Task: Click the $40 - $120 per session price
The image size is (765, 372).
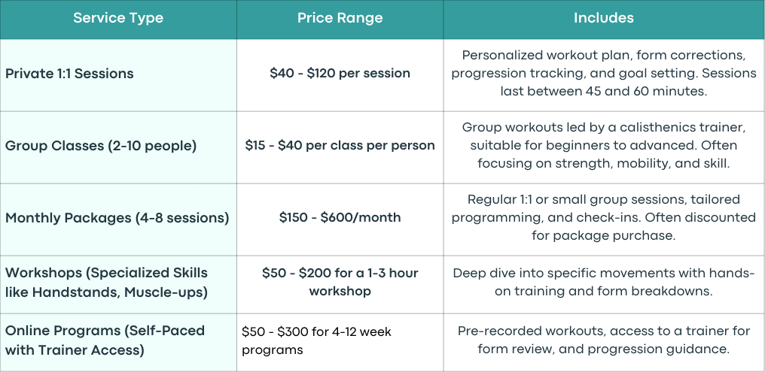Action: pyautogui.click(x=340, y=75)
